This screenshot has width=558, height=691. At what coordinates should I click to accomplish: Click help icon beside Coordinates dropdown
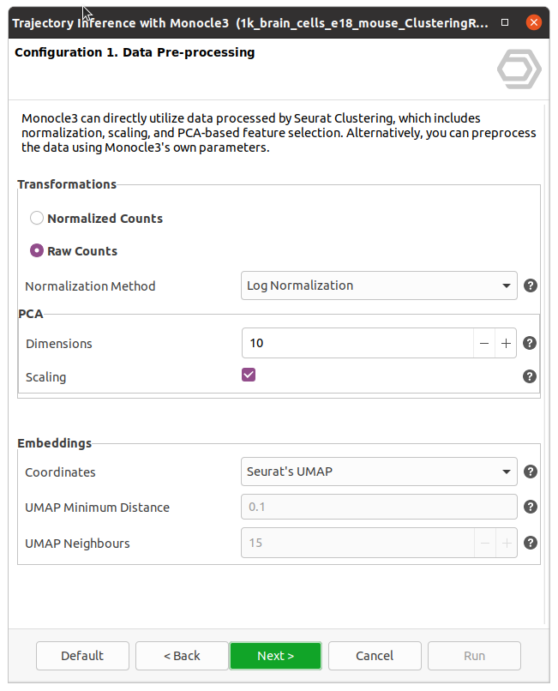[531, 472]
